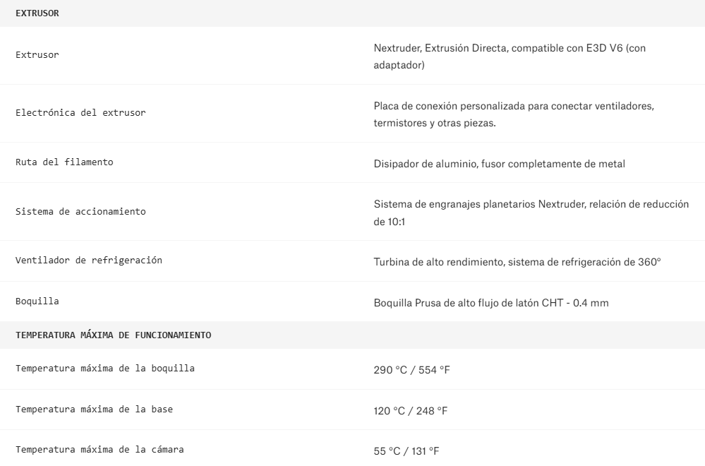705x466 pixels.
Task: Click the Extrusor row label
Action: coord(37,55)
